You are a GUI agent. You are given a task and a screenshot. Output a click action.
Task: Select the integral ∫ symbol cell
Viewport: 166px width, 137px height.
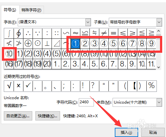9,33
